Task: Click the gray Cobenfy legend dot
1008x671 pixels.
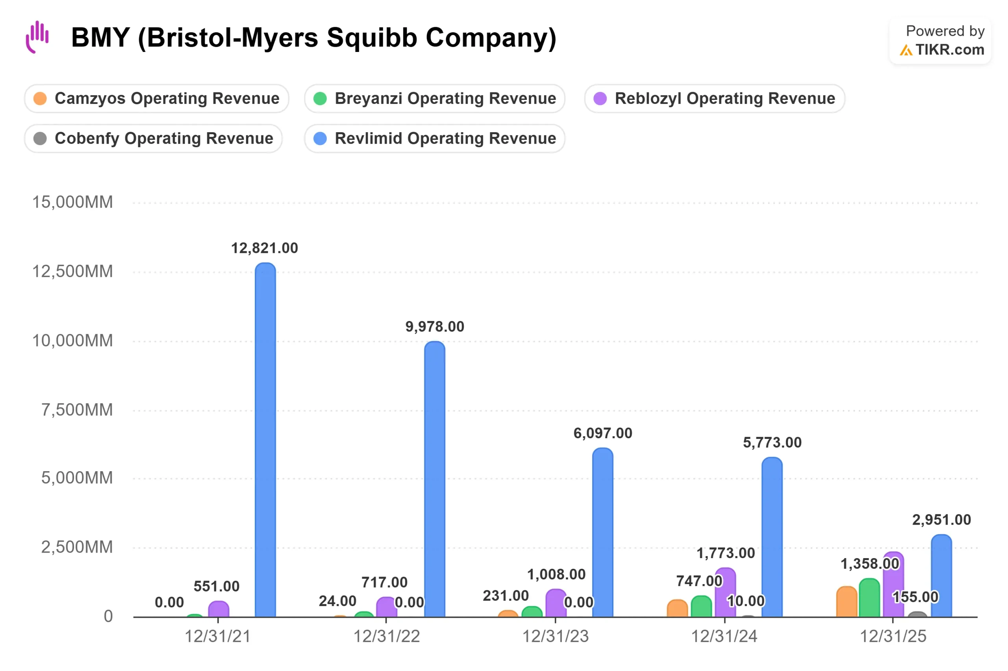Action: [40, 138]
